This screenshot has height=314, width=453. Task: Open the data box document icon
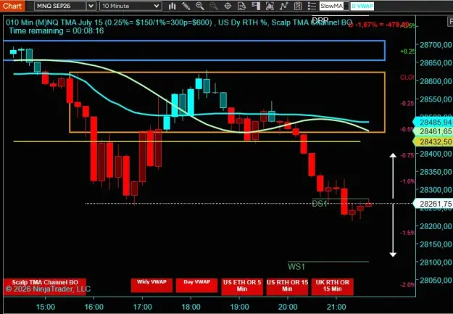[x=241, y=6]
